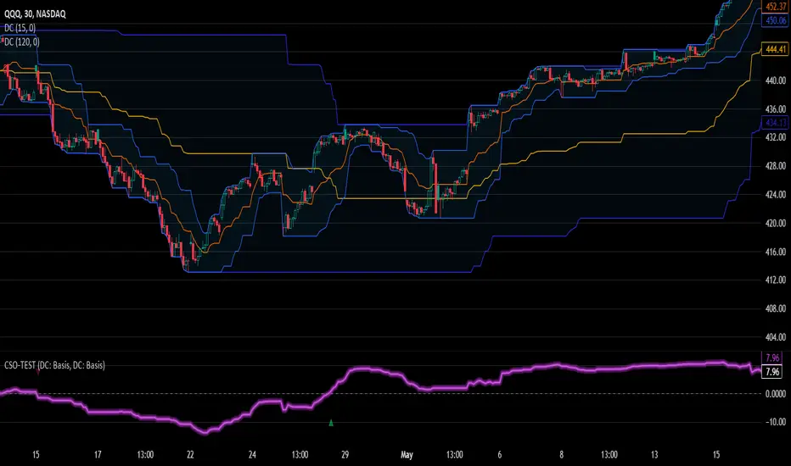Click the 29 date label on time axis
791x466 pixels.
(345, 455)
